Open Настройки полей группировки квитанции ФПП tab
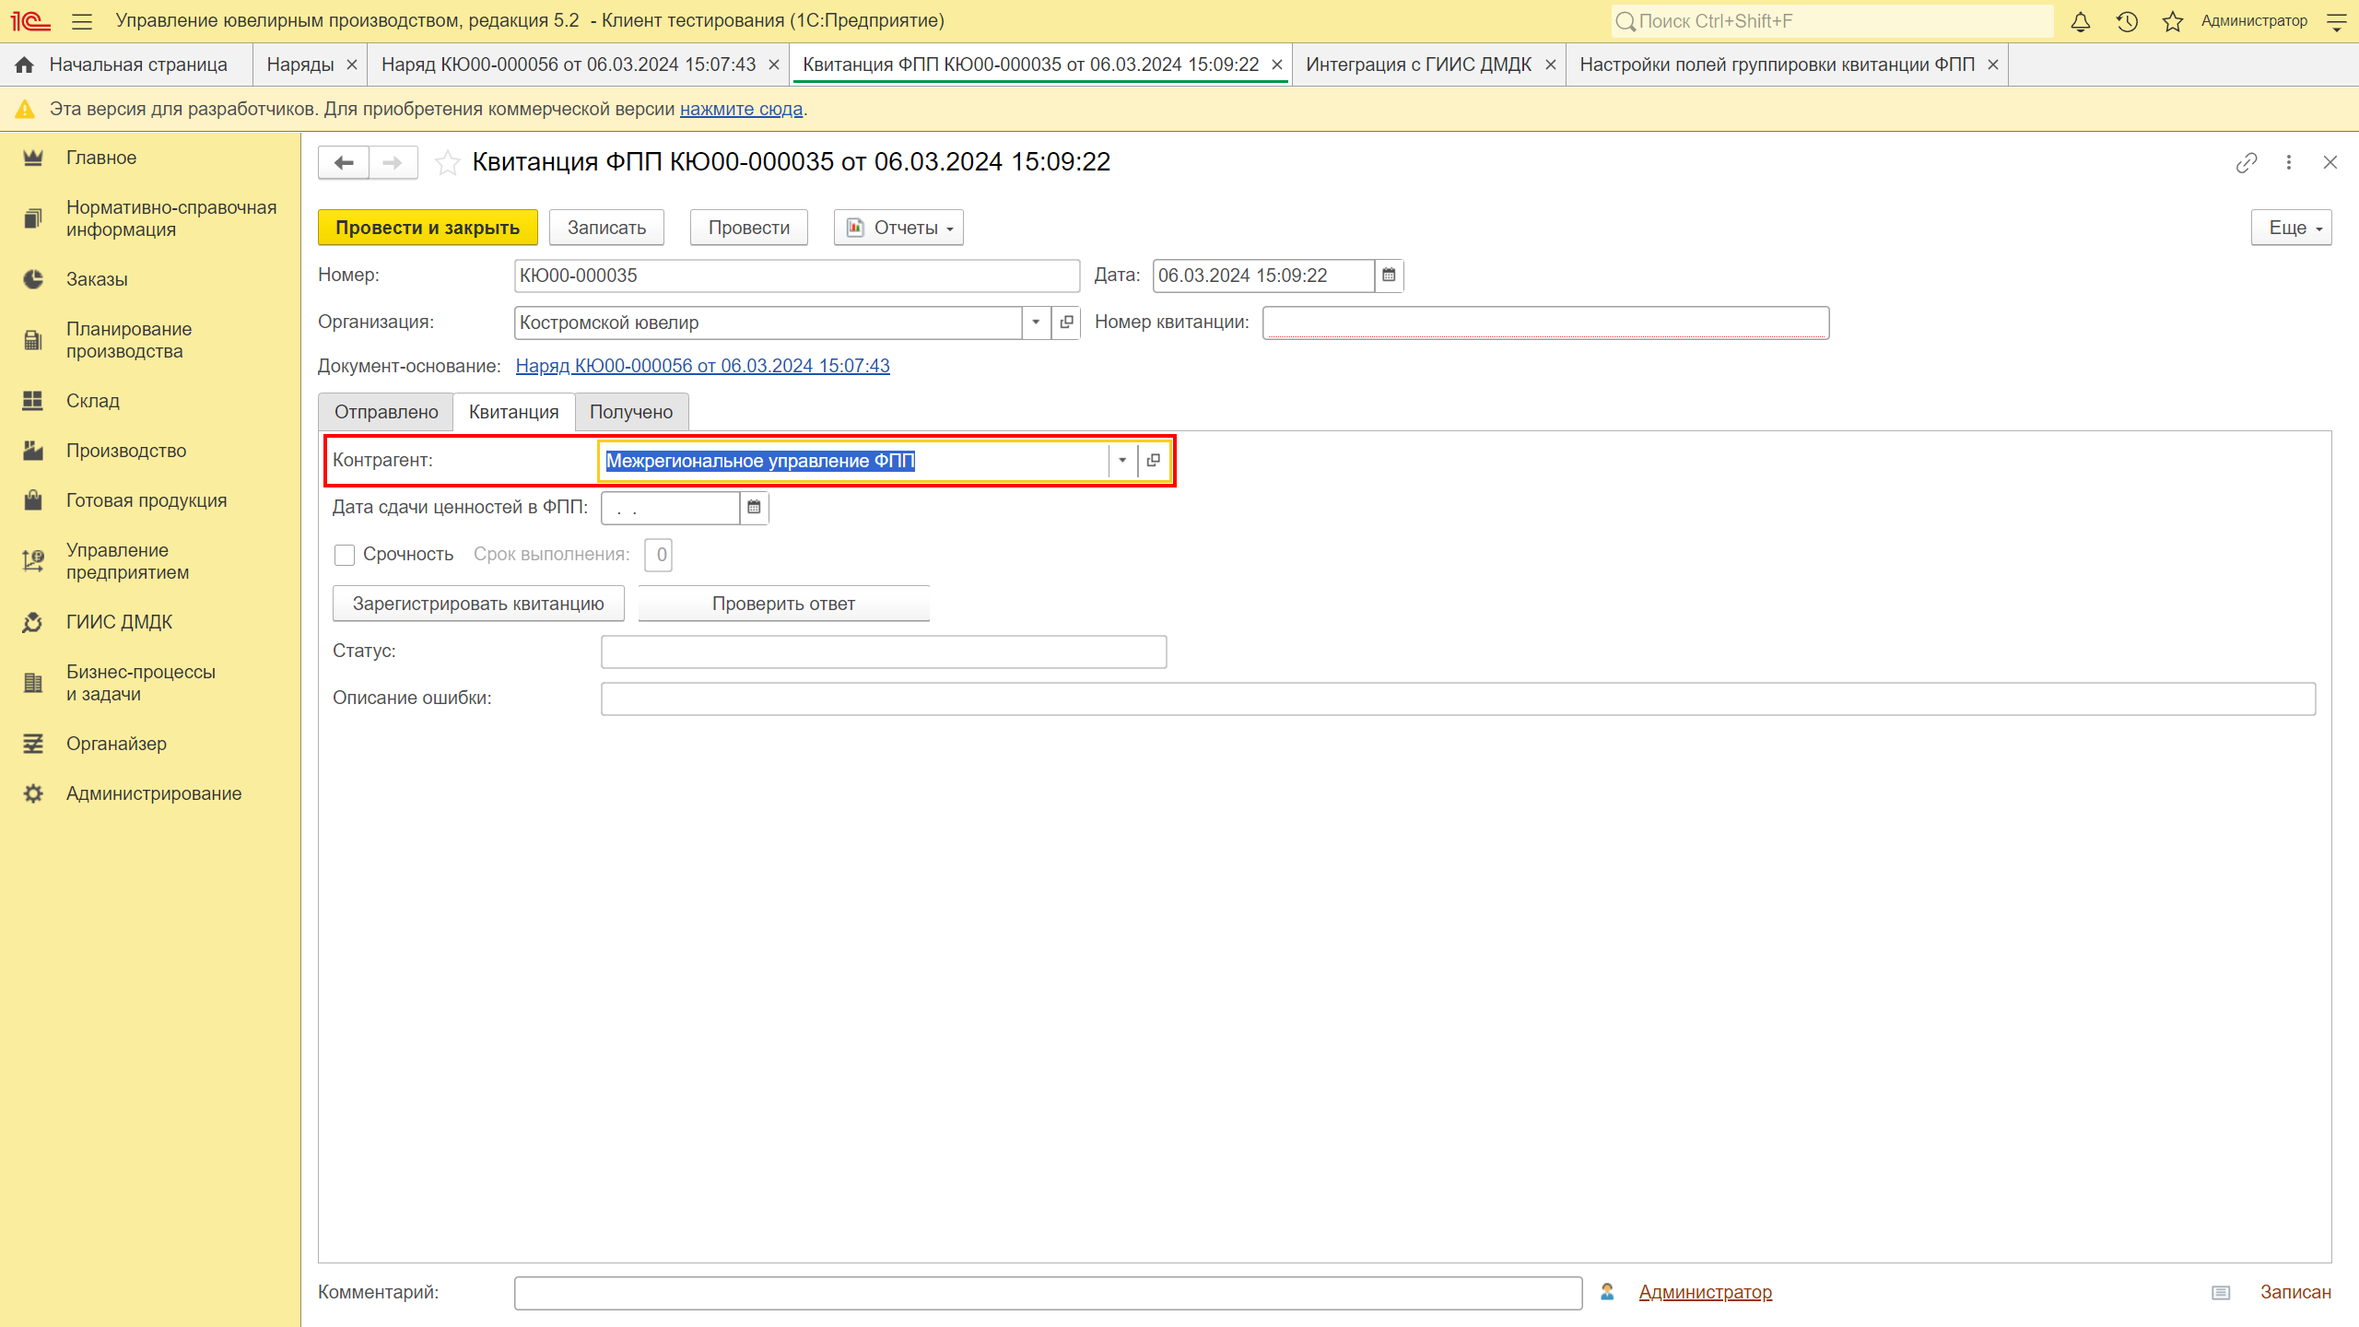Viewport: 2359px width, 1327px height. coord(1777,65)
